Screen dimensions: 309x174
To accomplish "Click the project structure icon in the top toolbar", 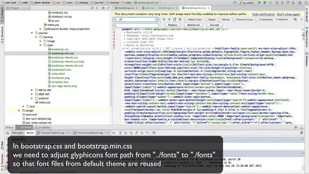I will point(300,2).
